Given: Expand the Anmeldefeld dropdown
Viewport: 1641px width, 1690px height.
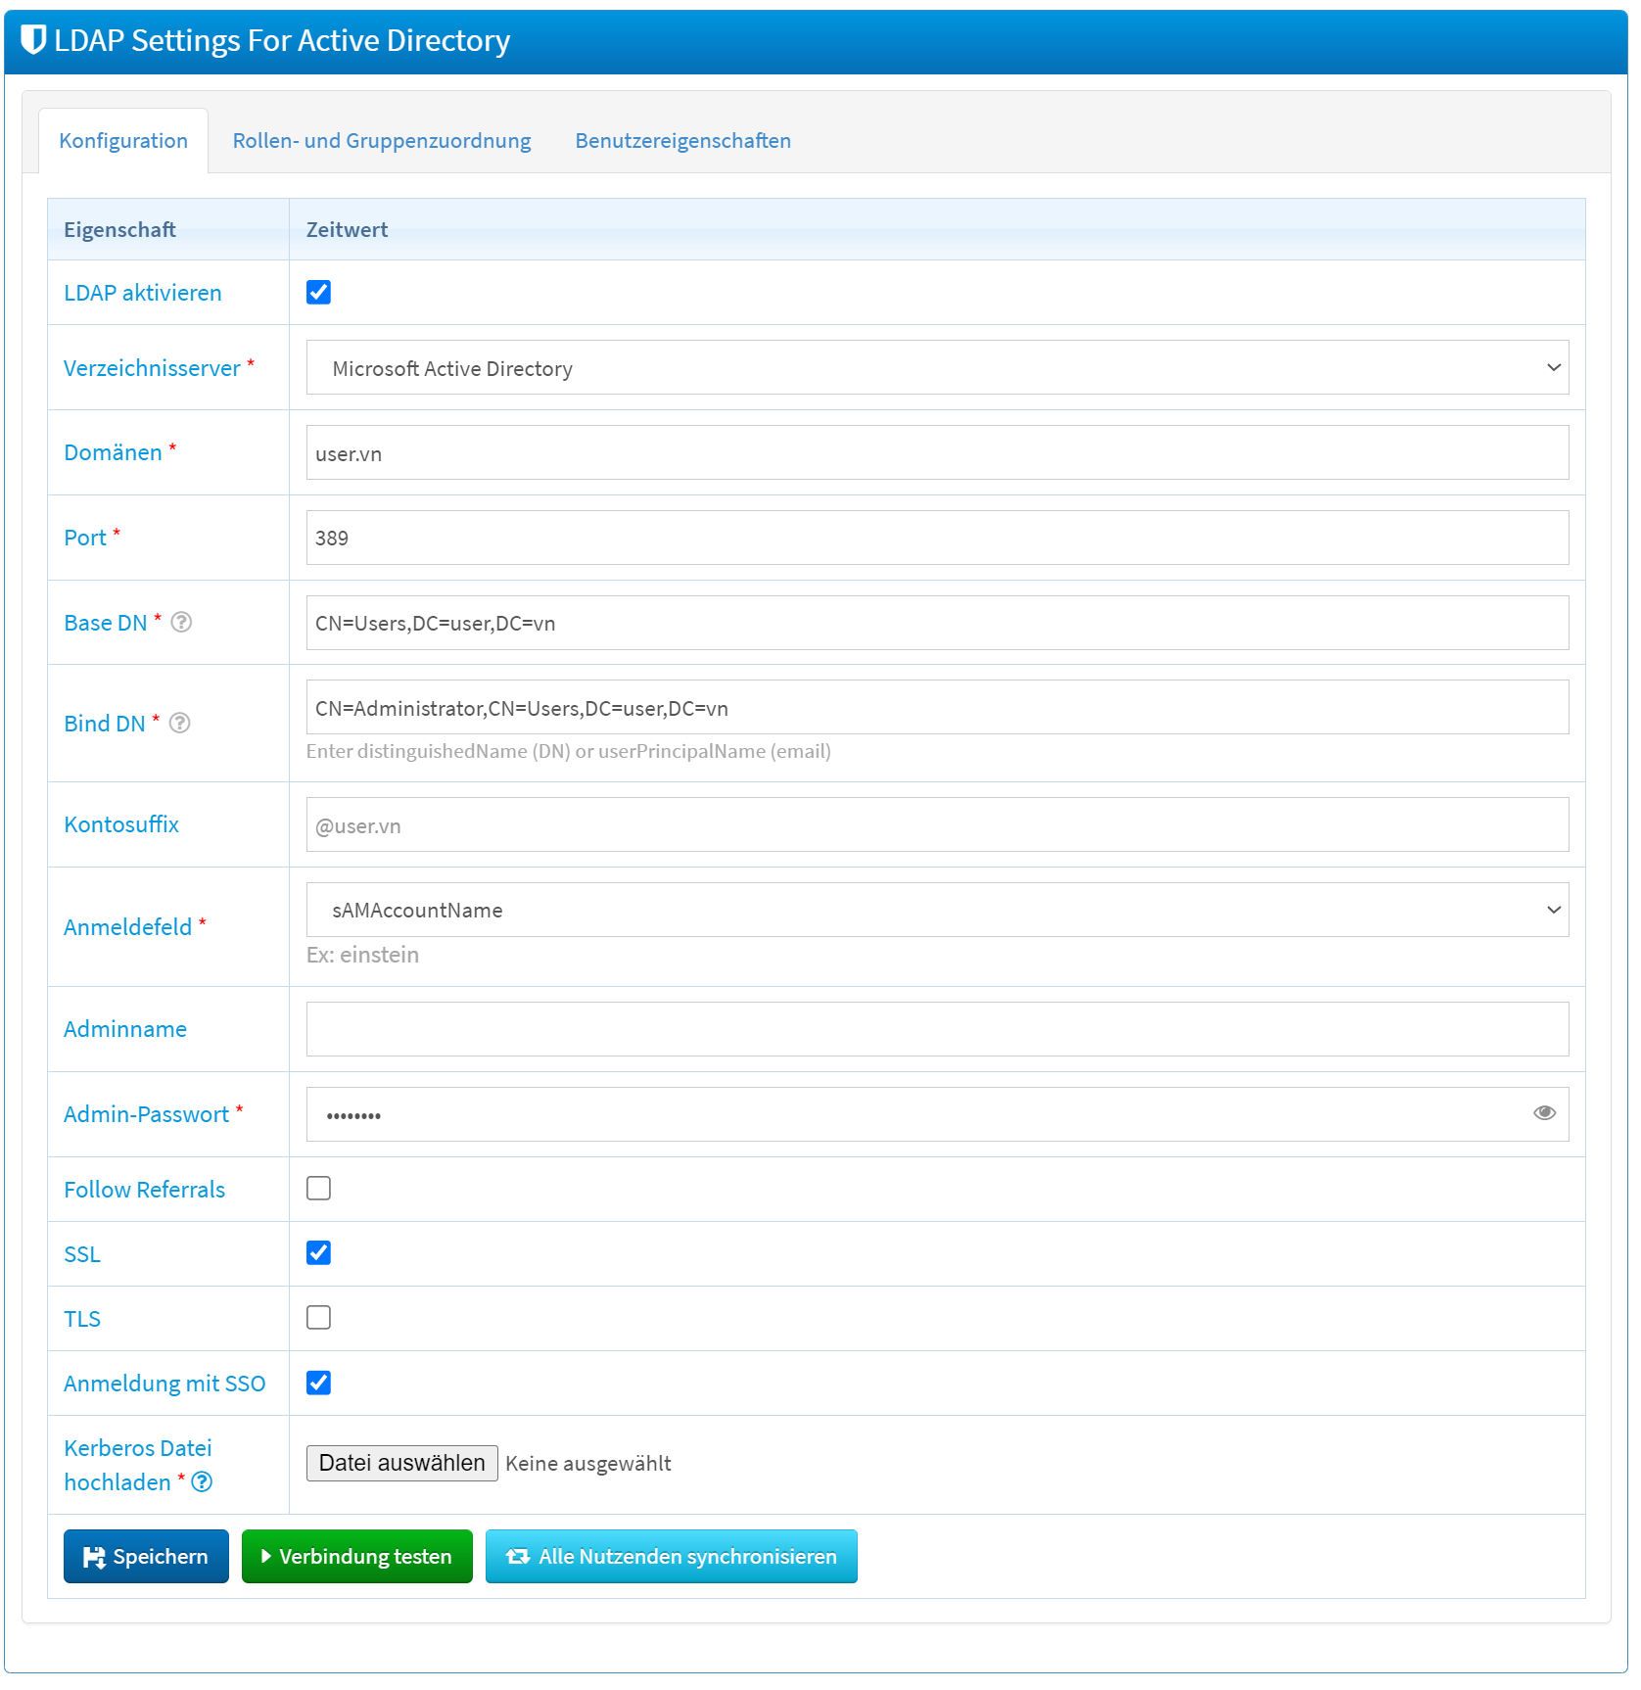Looking at the screenshot, I should point(936,911).
